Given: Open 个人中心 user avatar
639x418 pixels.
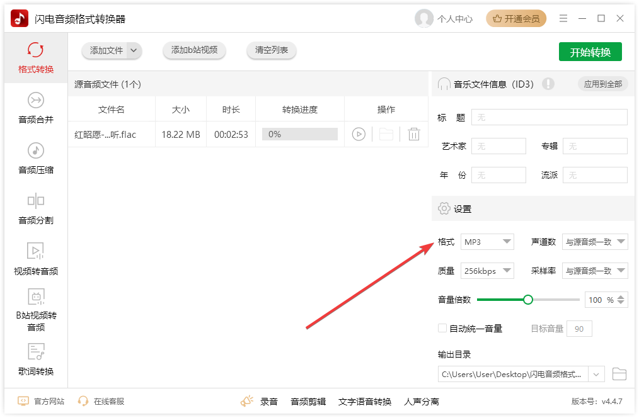Looking at the screenshot, I should 424,19.
